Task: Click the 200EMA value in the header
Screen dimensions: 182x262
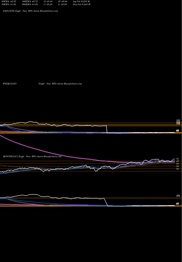Action: point(30,4)
